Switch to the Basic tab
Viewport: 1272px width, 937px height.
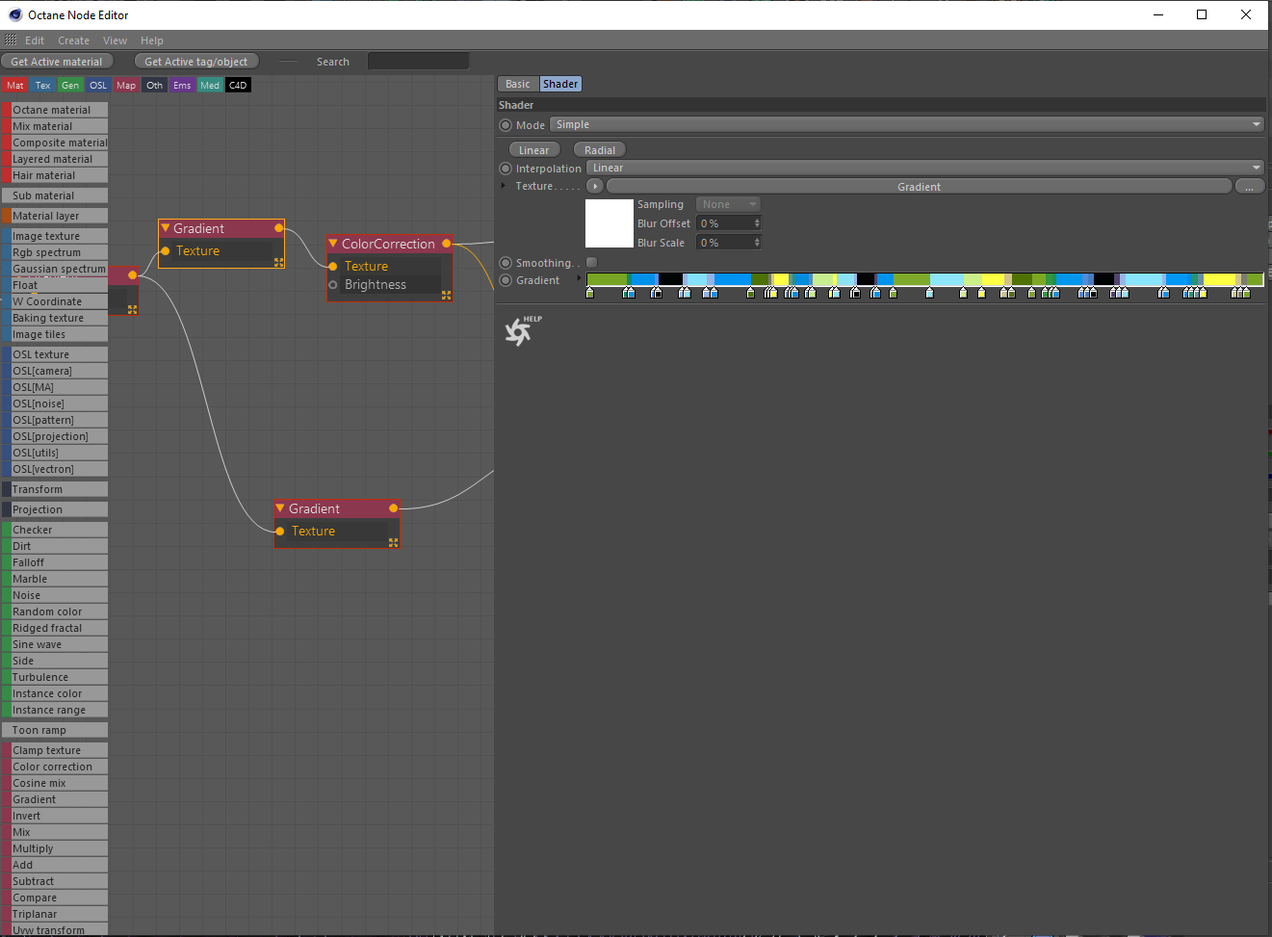point(518,84)
